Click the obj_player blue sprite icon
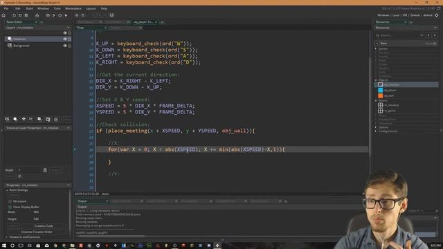The image size is (443, 249). [380, 90]
